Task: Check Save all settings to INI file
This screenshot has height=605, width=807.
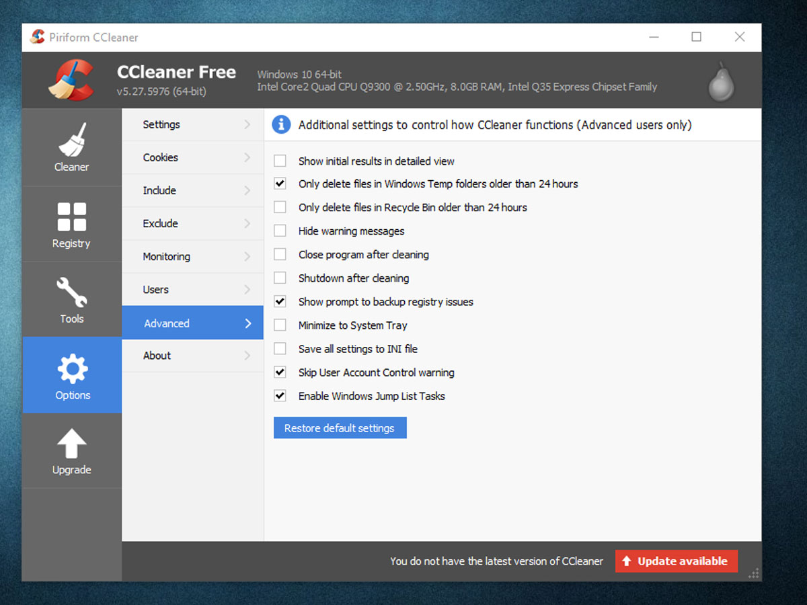Action: tap(280, 348)
